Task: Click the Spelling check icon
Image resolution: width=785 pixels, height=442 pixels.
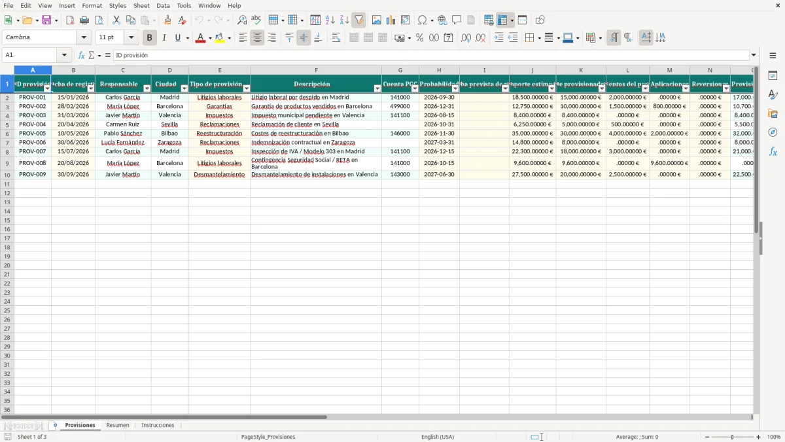Action: [256, 20]
